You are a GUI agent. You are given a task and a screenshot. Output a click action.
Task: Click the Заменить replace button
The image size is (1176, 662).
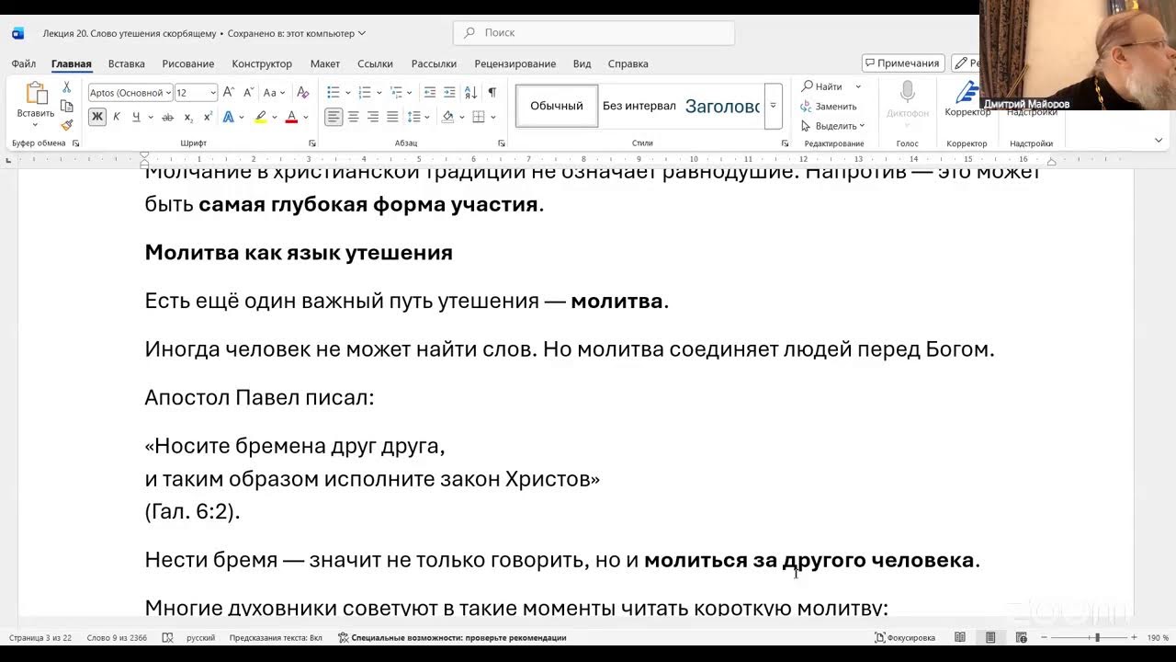coord(829,106)
